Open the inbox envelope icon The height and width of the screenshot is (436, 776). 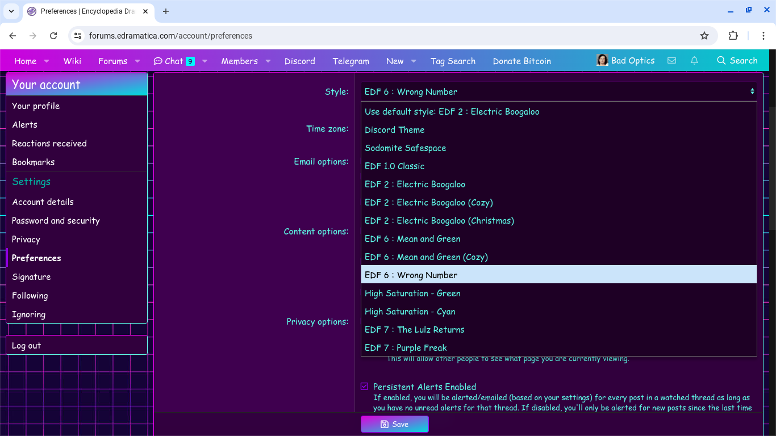click(671, 61)
